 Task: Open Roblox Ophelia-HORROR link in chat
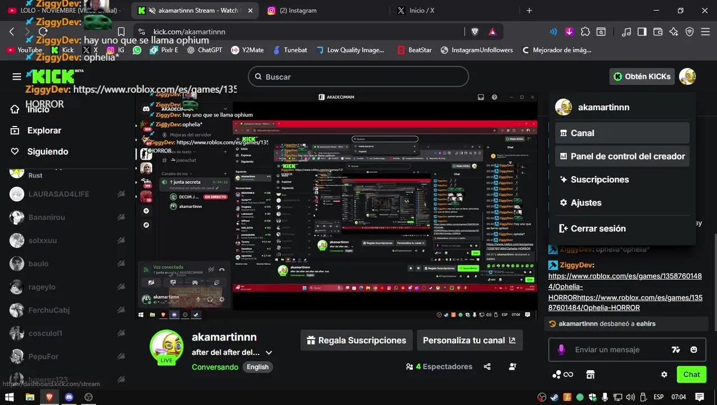pos(625,292)
